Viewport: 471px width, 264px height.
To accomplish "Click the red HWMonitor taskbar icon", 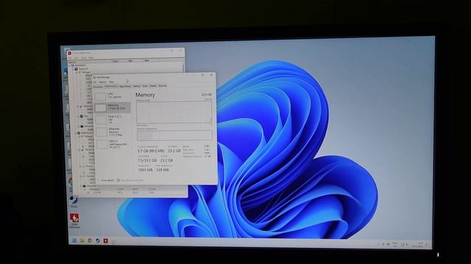I will (106, 241).
